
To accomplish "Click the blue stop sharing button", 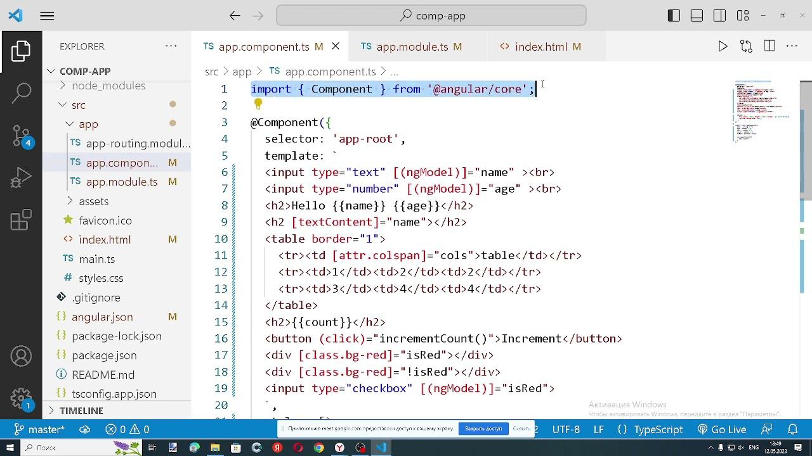I will coord(483,429).
